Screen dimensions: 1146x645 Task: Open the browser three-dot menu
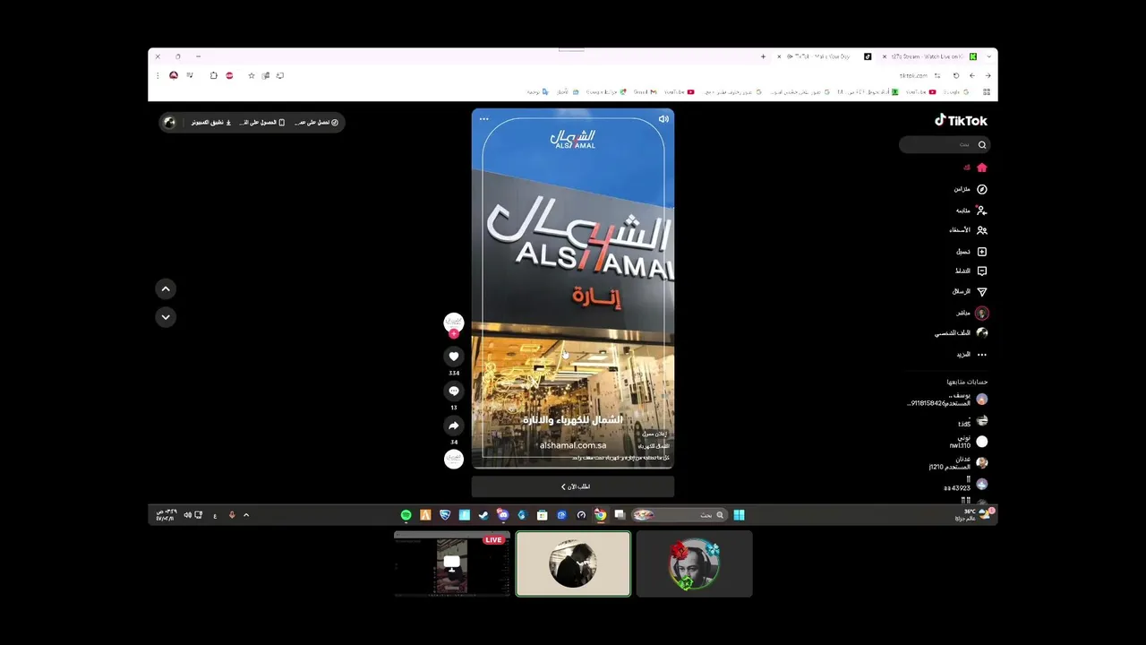(158, 76)
